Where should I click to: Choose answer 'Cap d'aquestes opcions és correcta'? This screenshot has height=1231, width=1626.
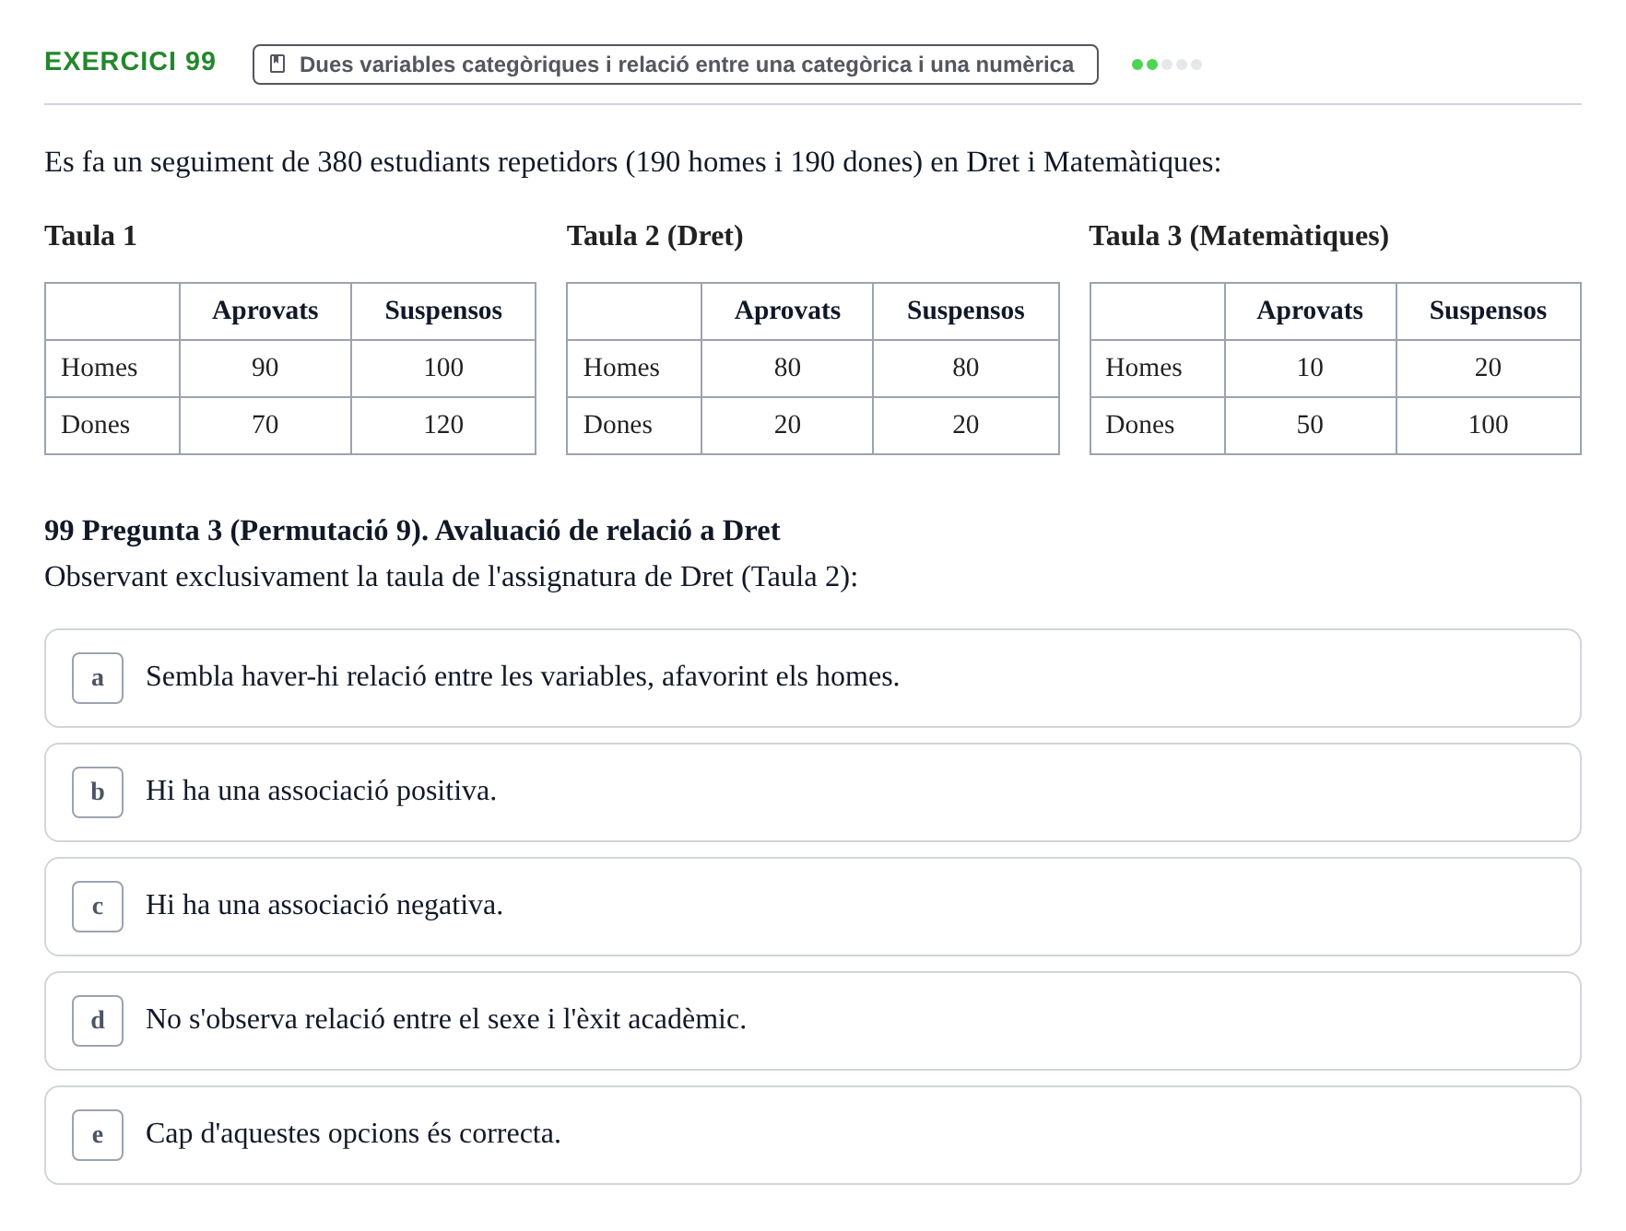tap(813, 1135)
